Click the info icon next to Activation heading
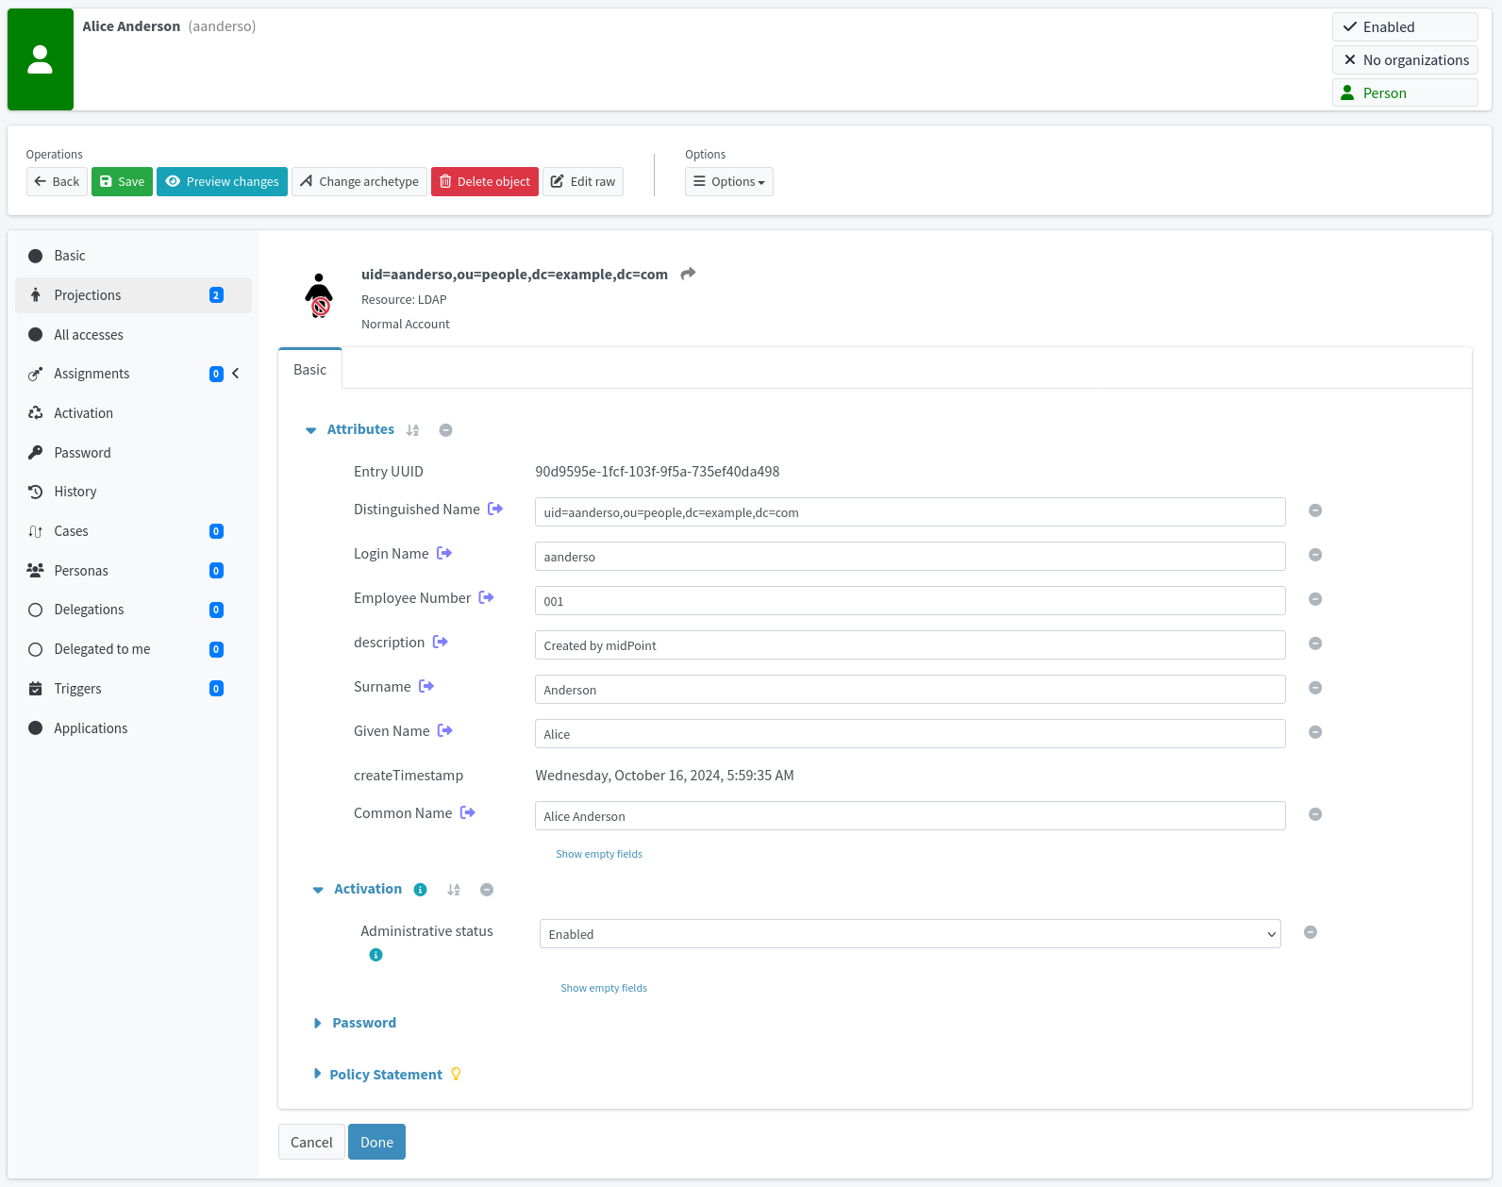Image resolution: width=1502 pixels, height=1187 pixels. [x=421, y=890]
